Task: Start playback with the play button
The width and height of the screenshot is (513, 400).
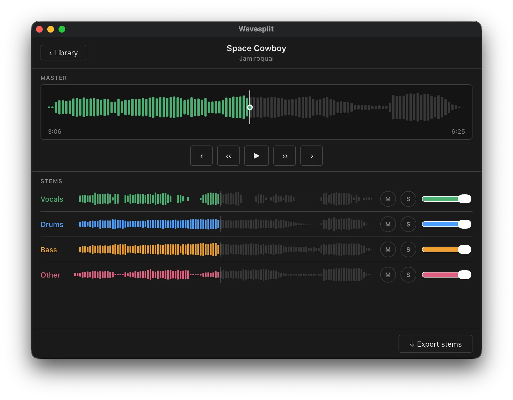Action: click(256, 156)
